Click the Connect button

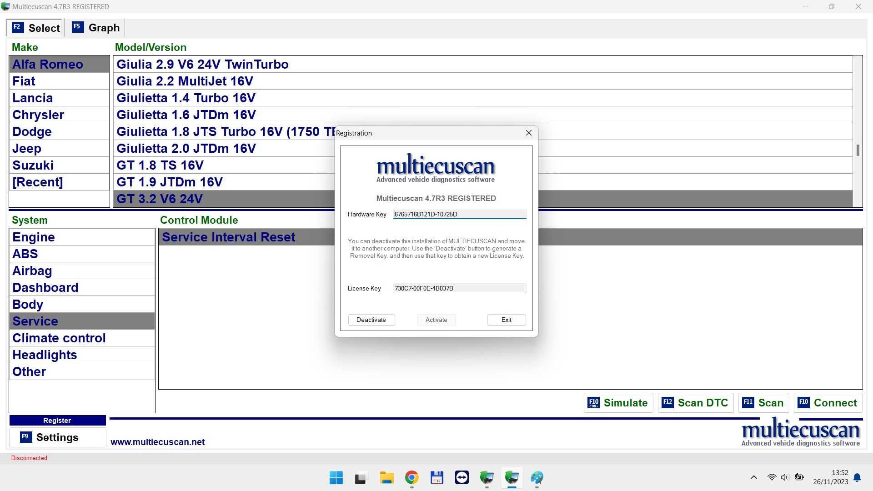click(828, 403)
